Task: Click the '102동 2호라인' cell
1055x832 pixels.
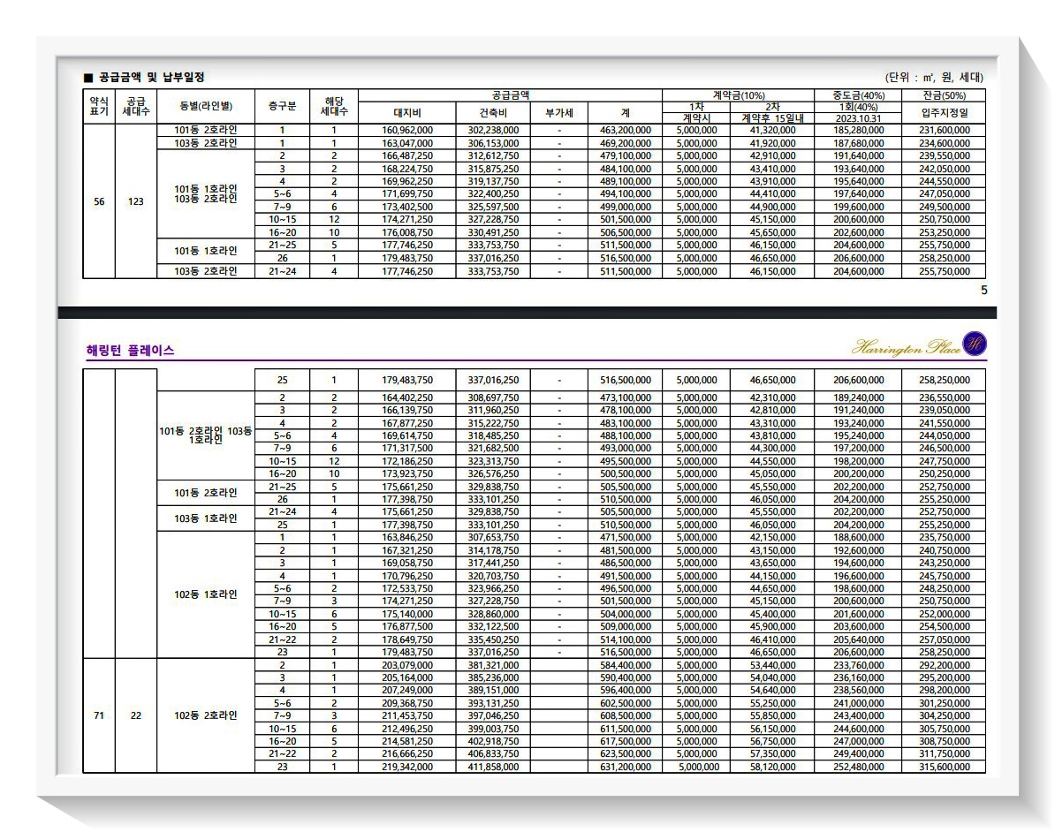Action: click(x=206, y=715)
